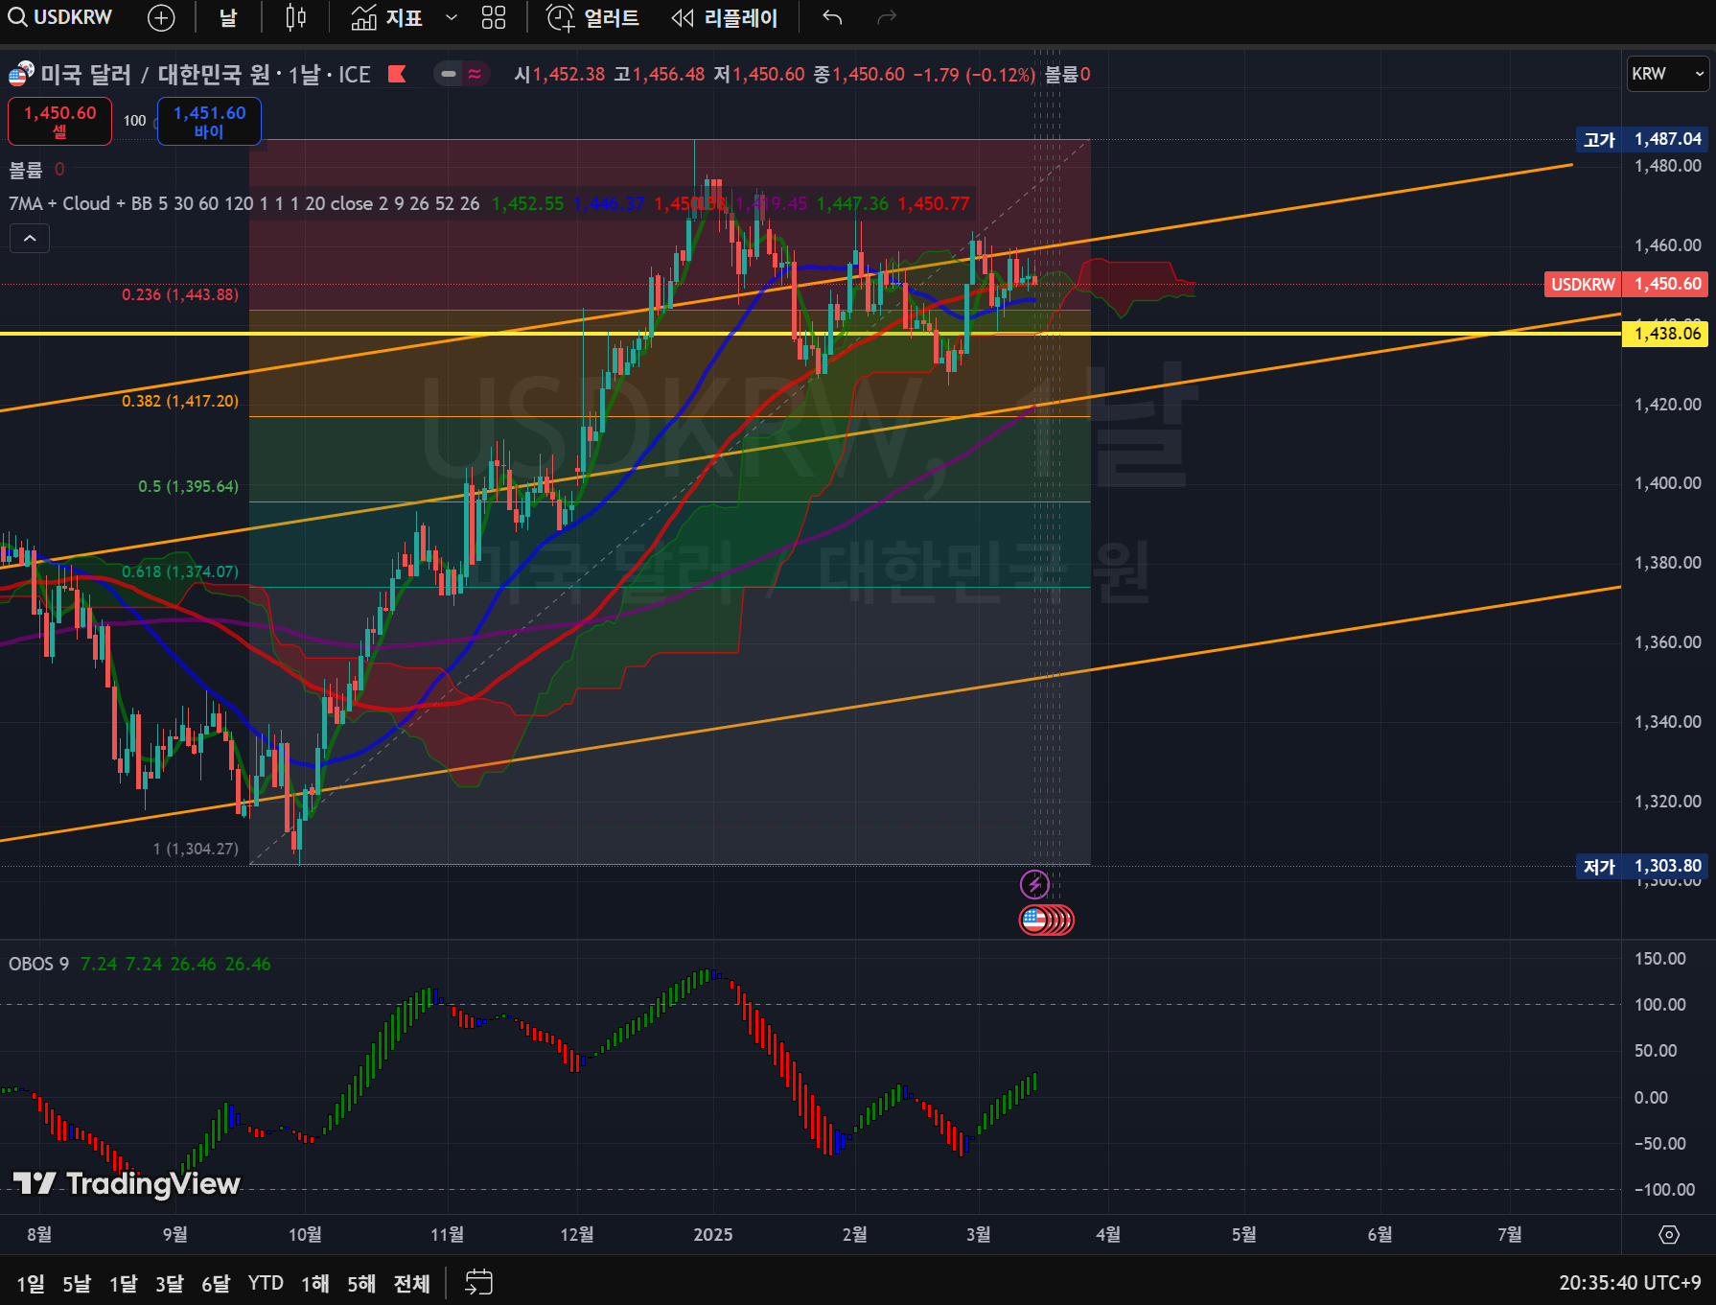This screenshot has height=1305, width=1716.
Task: Click the blue 바이 buy price button
Action: (x=209, y=122)
